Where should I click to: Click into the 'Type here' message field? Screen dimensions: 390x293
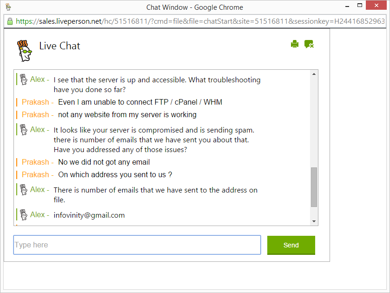[137, 245]
